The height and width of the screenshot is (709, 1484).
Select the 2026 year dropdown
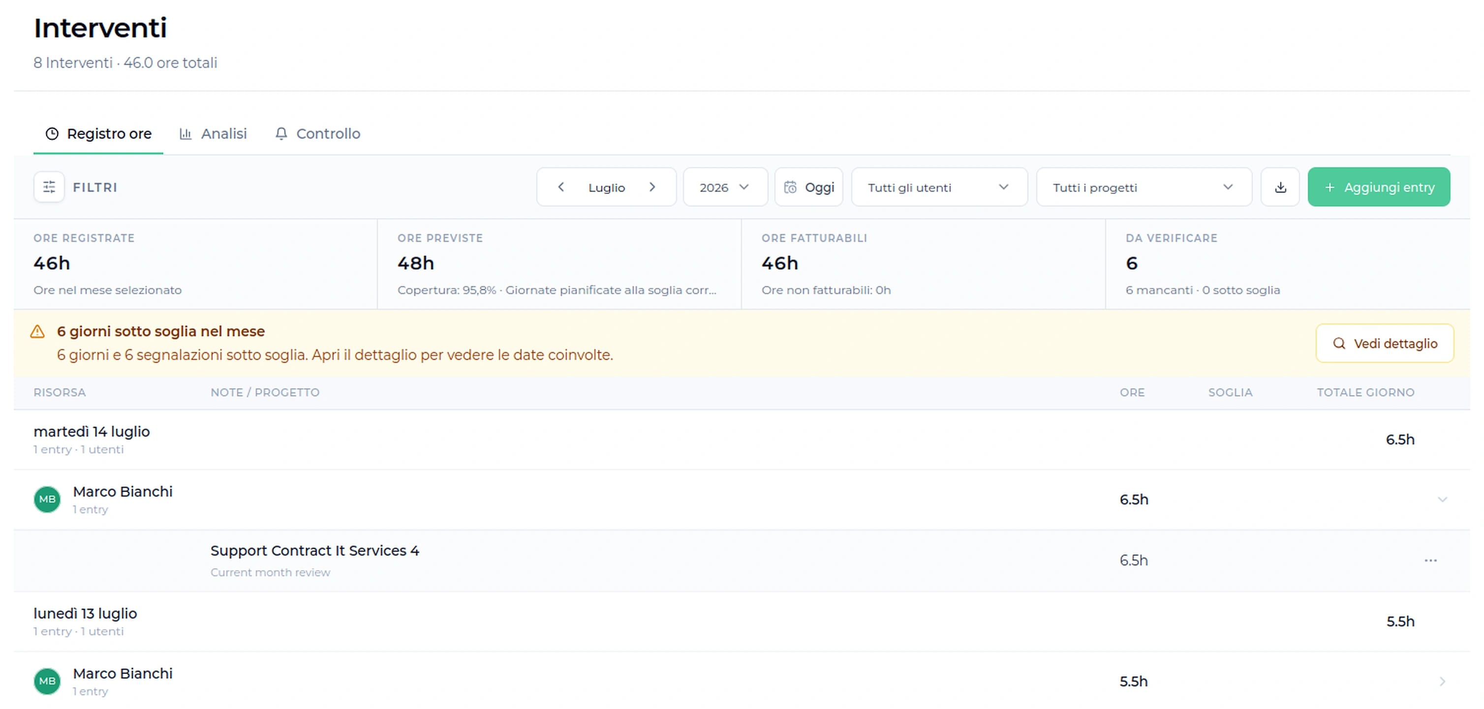pyautogui.click(x=725, y=187)
